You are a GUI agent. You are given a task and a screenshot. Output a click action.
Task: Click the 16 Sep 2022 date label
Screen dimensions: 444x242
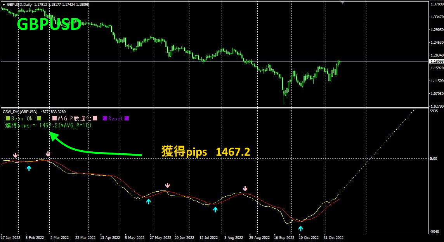[x=284, y=237]
